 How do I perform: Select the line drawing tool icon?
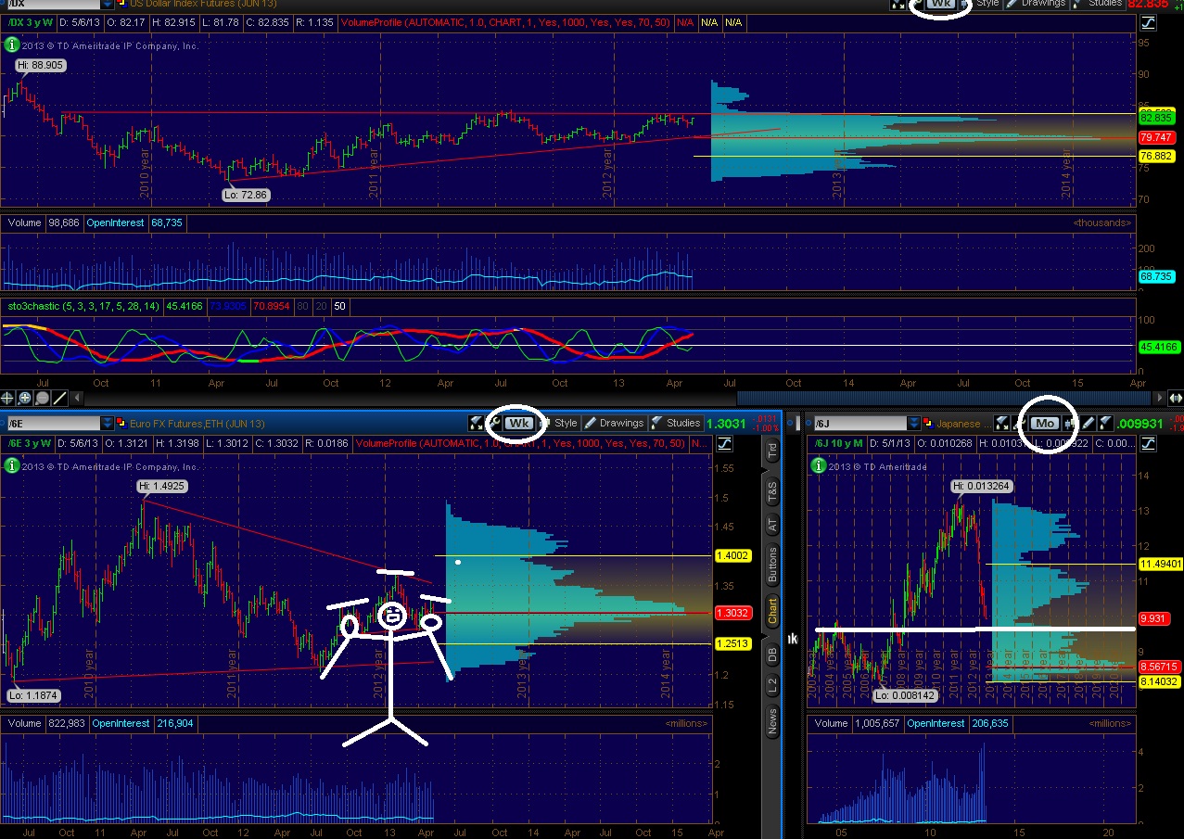(59, 398)
